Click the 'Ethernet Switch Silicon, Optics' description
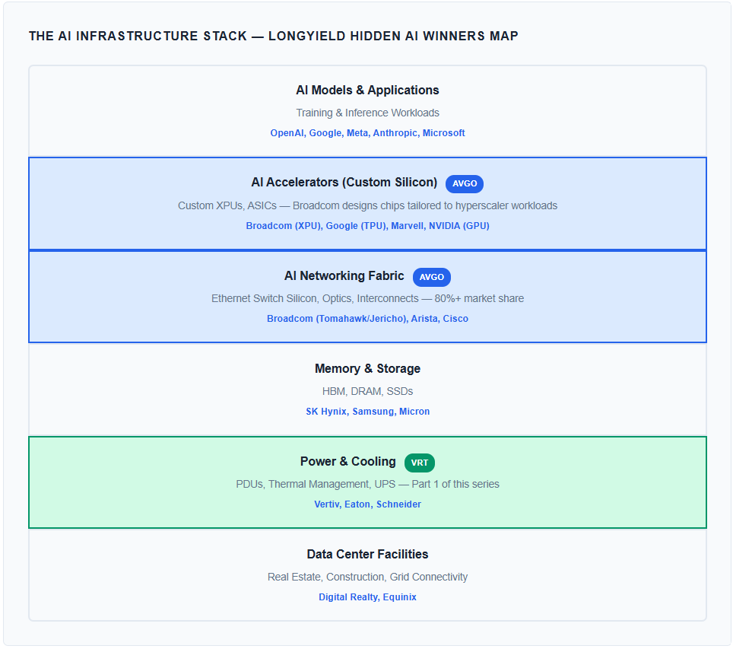 (367, 298)
